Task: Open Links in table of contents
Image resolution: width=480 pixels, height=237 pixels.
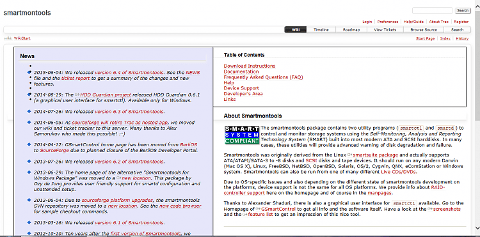Action: point(230,99)
